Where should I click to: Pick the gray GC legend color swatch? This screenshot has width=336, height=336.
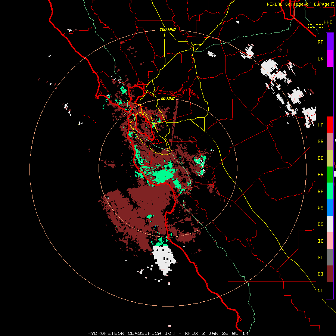click(x=330, y=257)
